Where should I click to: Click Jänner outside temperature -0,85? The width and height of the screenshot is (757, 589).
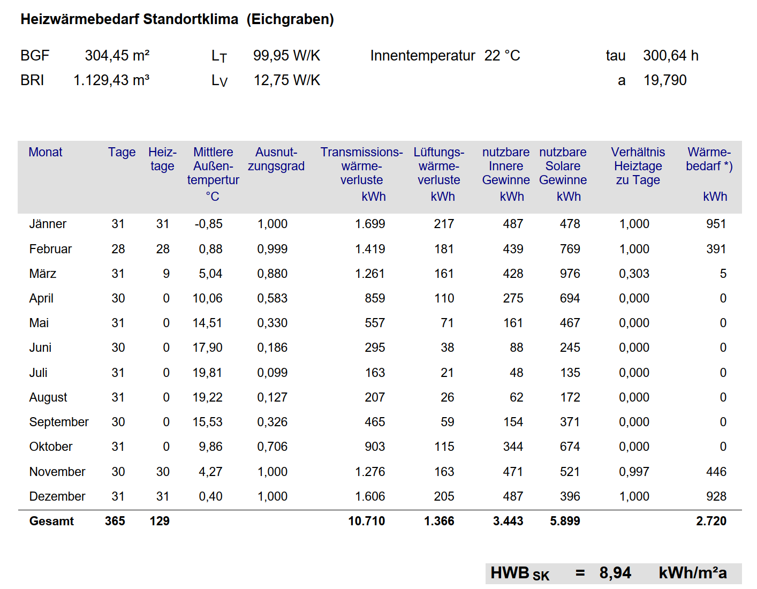coord(209,224)
